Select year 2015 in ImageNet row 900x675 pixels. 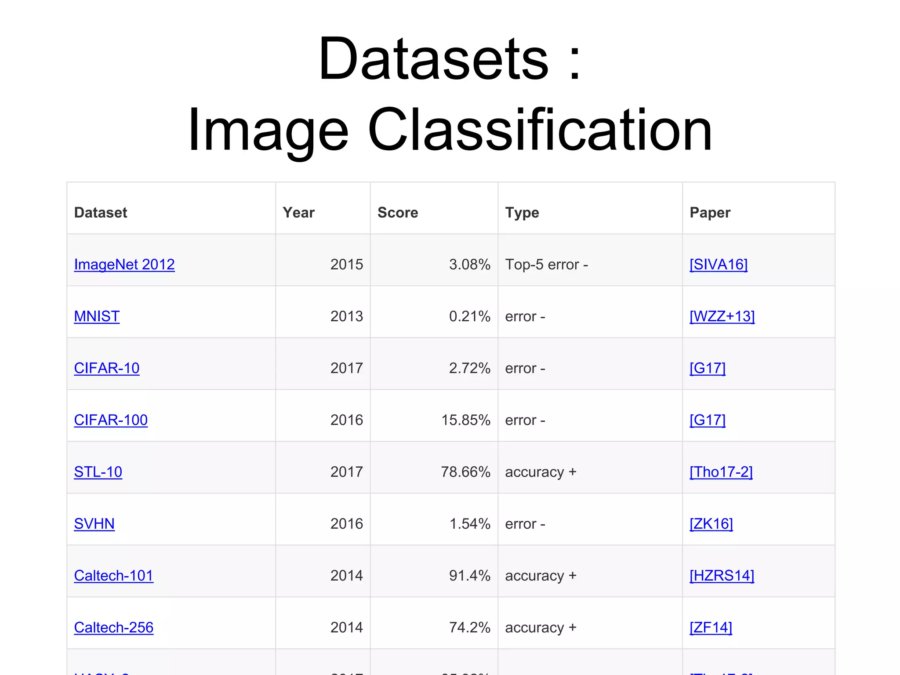pos(347,265)
